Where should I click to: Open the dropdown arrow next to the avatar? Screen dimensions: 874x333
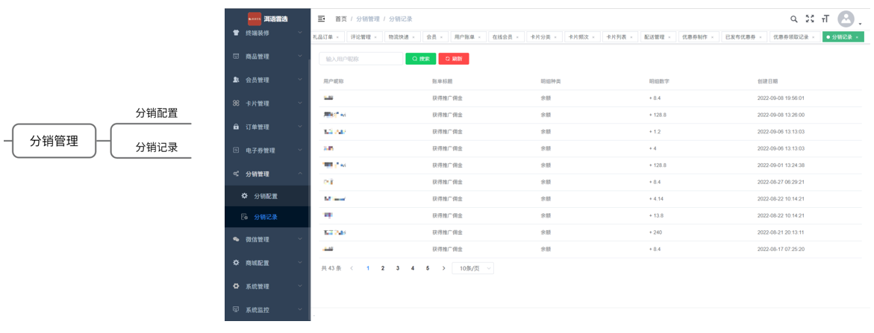tap(860, 24)
